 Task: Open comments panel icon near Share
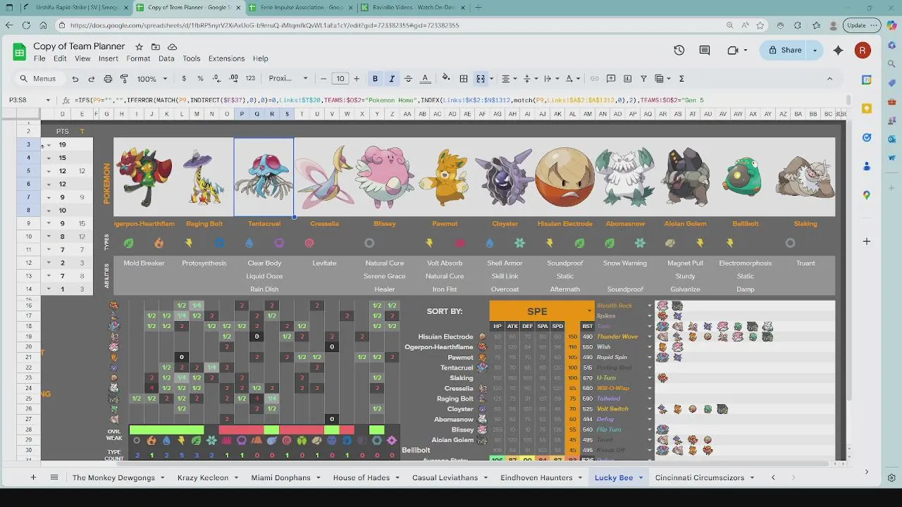coord(705,50)
